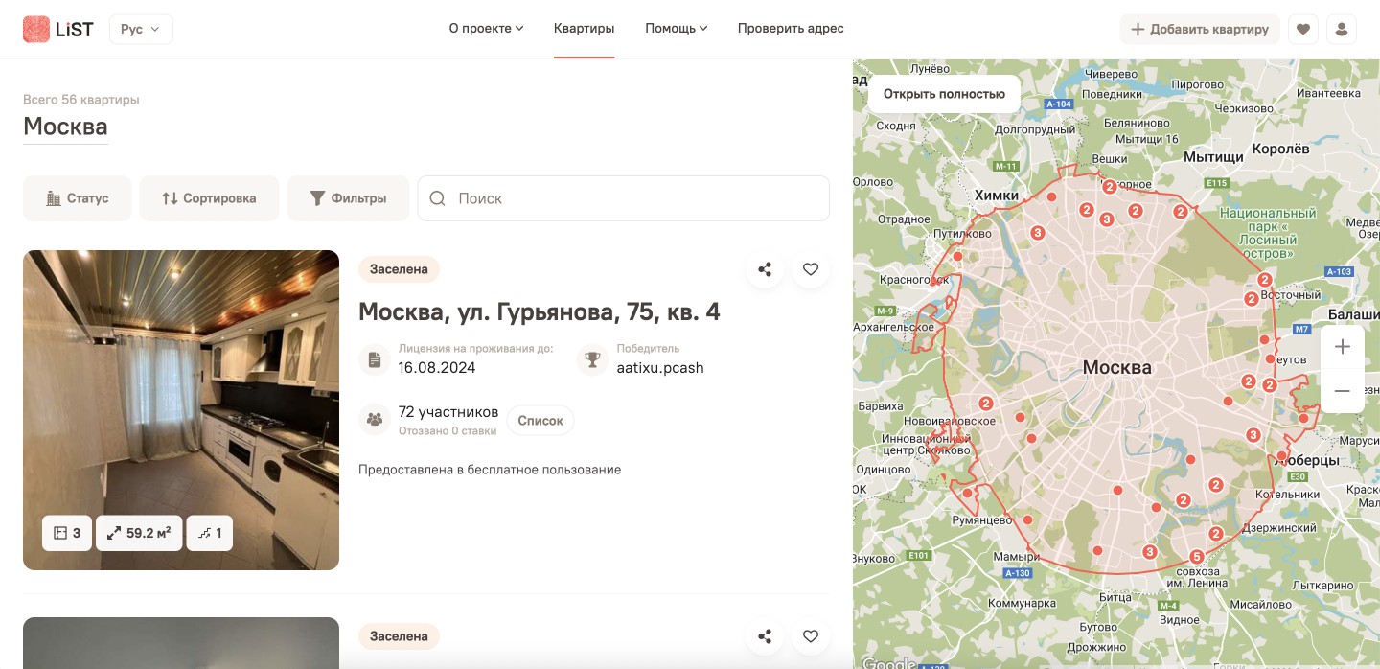Click the search magnifier icon
Screen dimensions: 1380x669
[437, 198]
